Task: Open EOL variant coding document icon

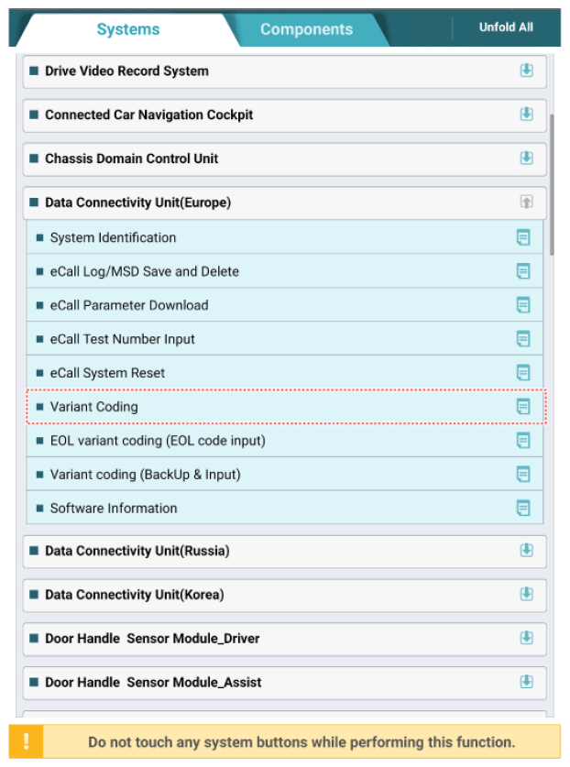Action: pyautogui.click(x=523, y=441)
